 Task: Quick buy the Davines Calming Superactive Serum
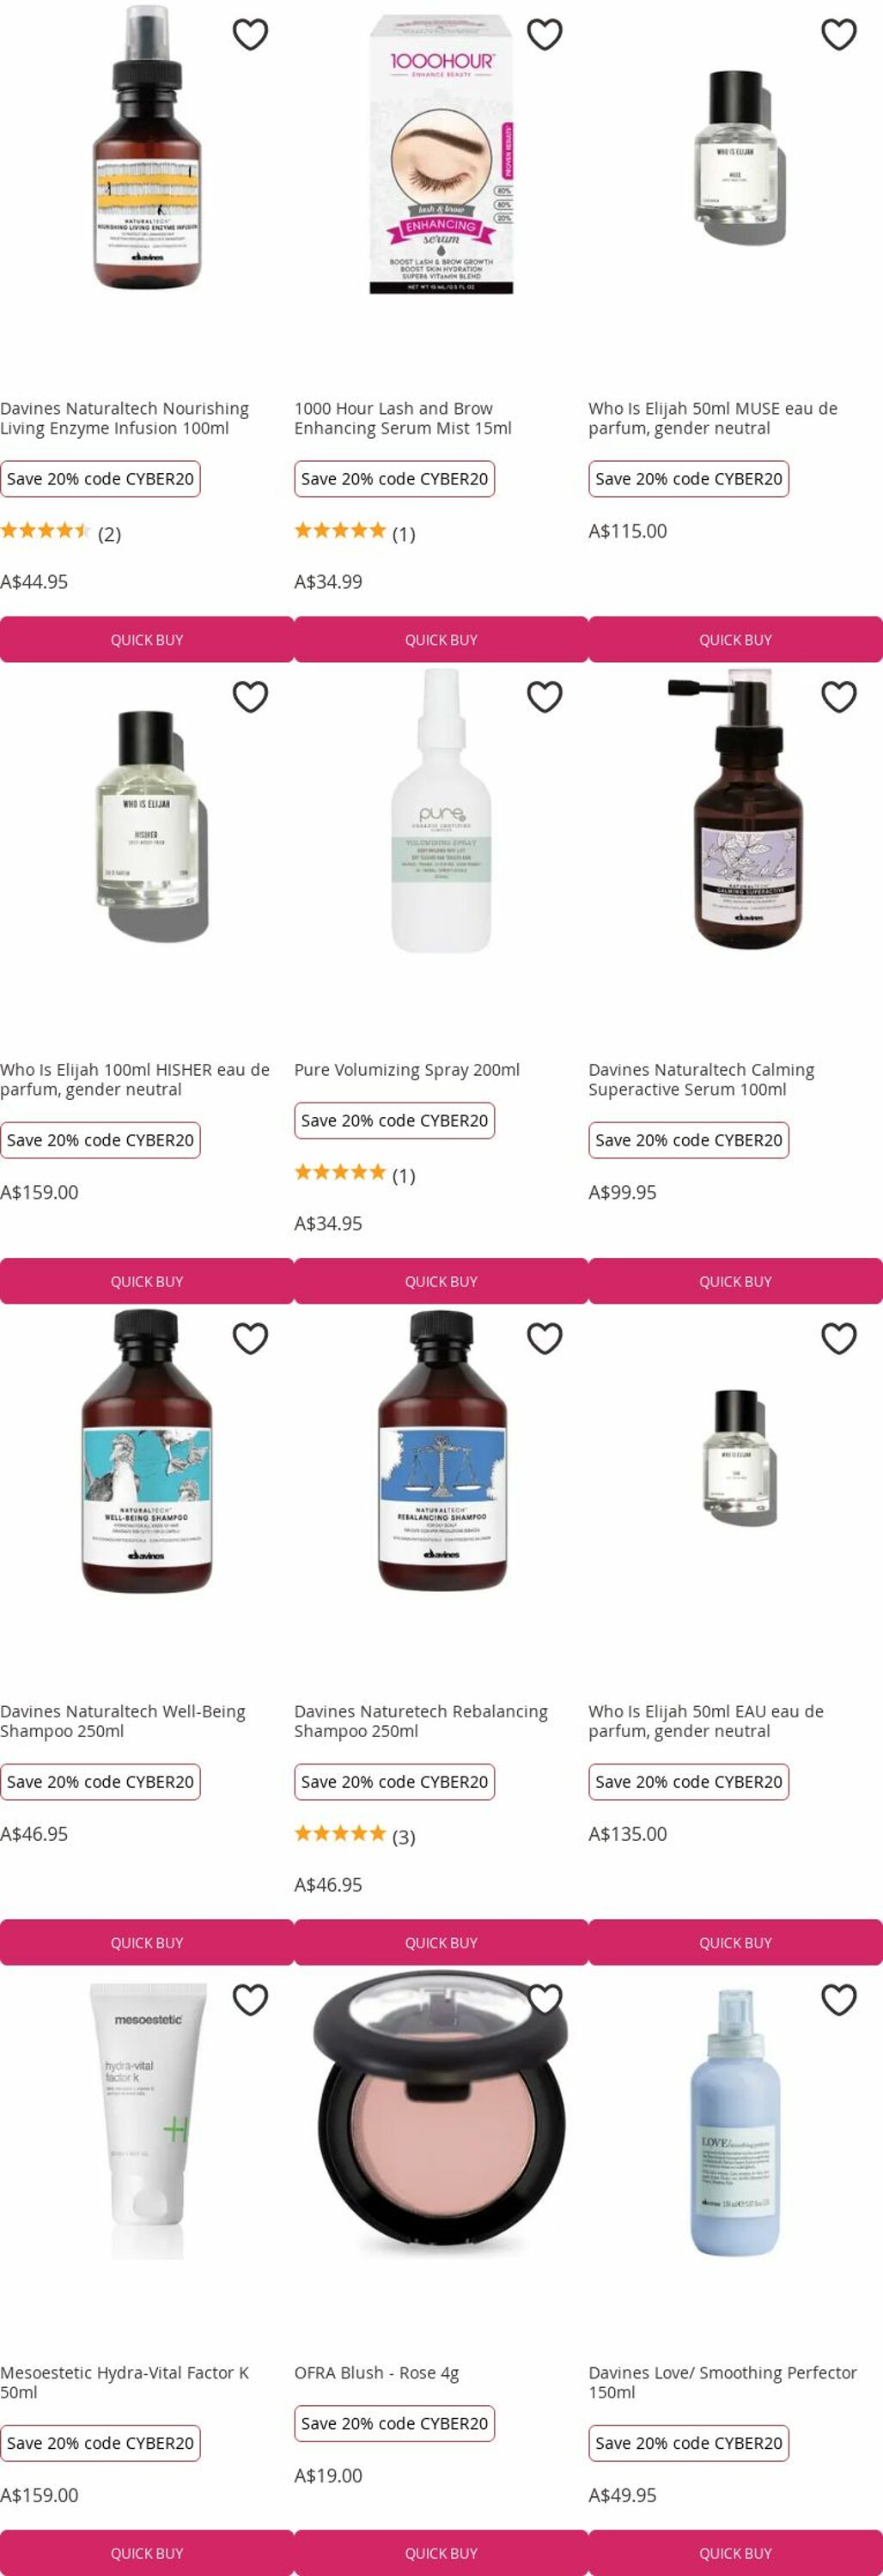735,1281
